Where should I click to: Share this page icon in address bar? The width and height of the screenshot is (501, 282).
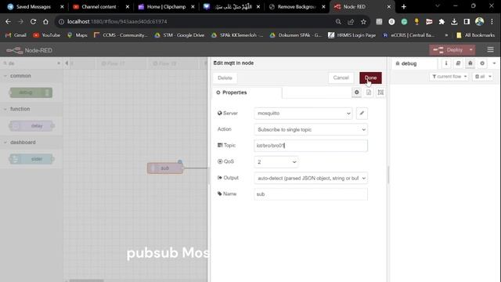pyautogui.click(x=351, y=21)
